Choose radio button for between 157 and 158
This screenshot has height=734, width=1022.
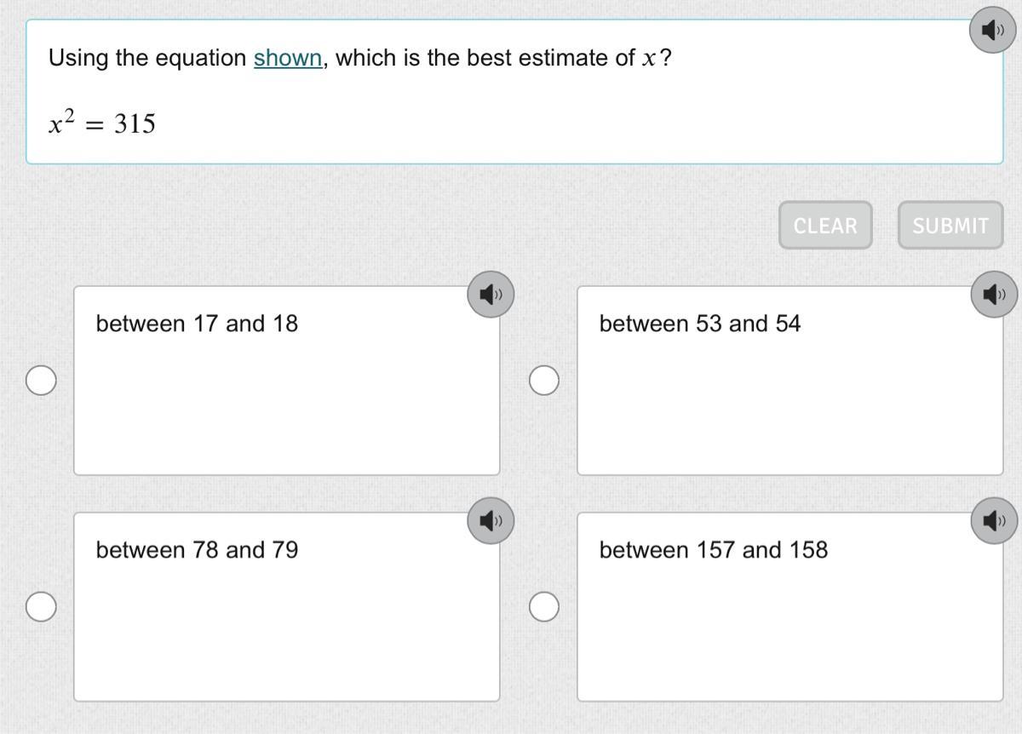pos(544,607)
